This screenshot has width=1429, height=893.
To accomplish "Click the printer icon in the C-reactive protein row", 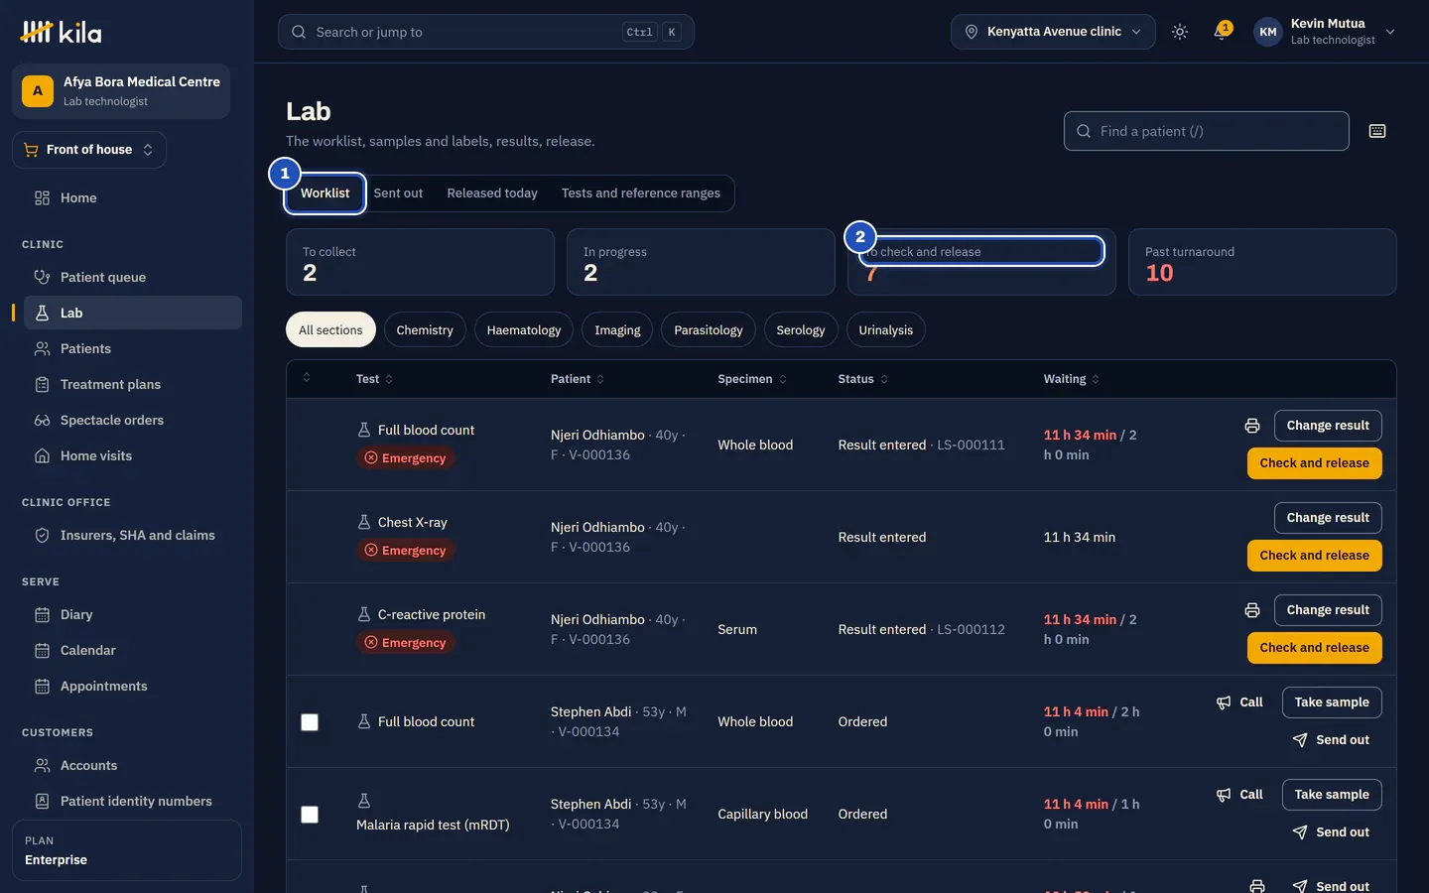I will (x=1252, y=610).
